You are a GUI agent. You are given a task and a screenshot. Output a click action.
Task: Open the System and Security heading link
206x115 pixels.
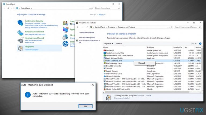(34, 21)
